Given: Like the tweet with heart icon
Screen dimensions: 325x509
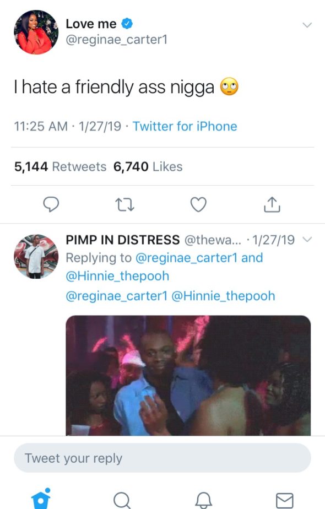Looking at the screenshot, I should click(x=198, y=204).
